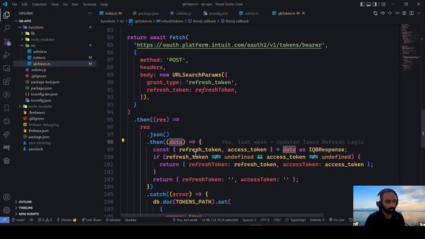Open the Search view magnifier icon

[7, 28]
